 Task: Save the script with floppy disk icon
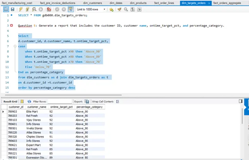(x=13, y=9)
